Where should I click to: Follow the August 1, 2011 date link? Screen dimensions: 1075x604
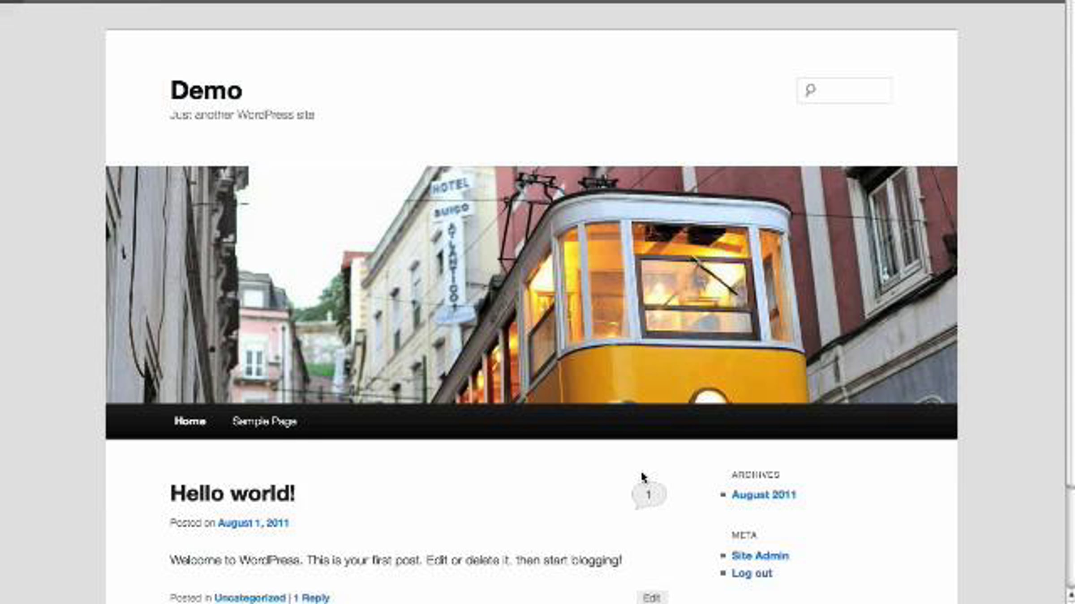253,523
